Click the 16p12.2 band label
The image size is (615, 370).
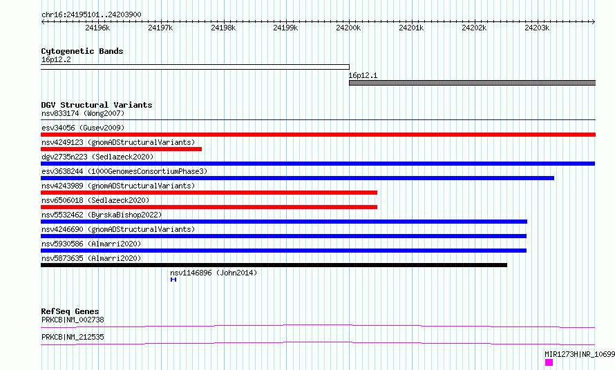pyautogui.click(x=56, y=59)
